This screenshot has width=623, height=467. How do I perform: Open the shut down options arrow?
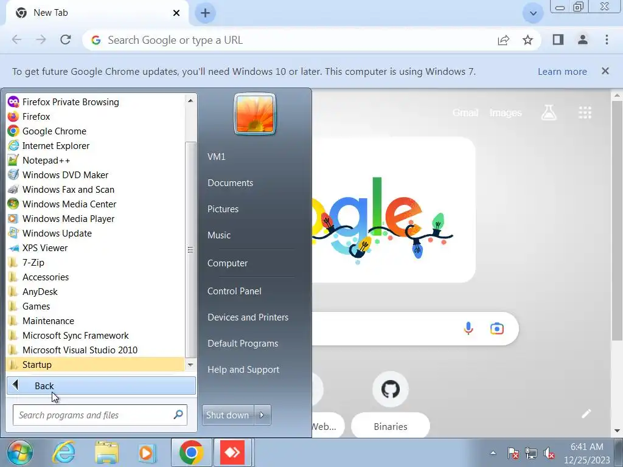click(262, 415)
